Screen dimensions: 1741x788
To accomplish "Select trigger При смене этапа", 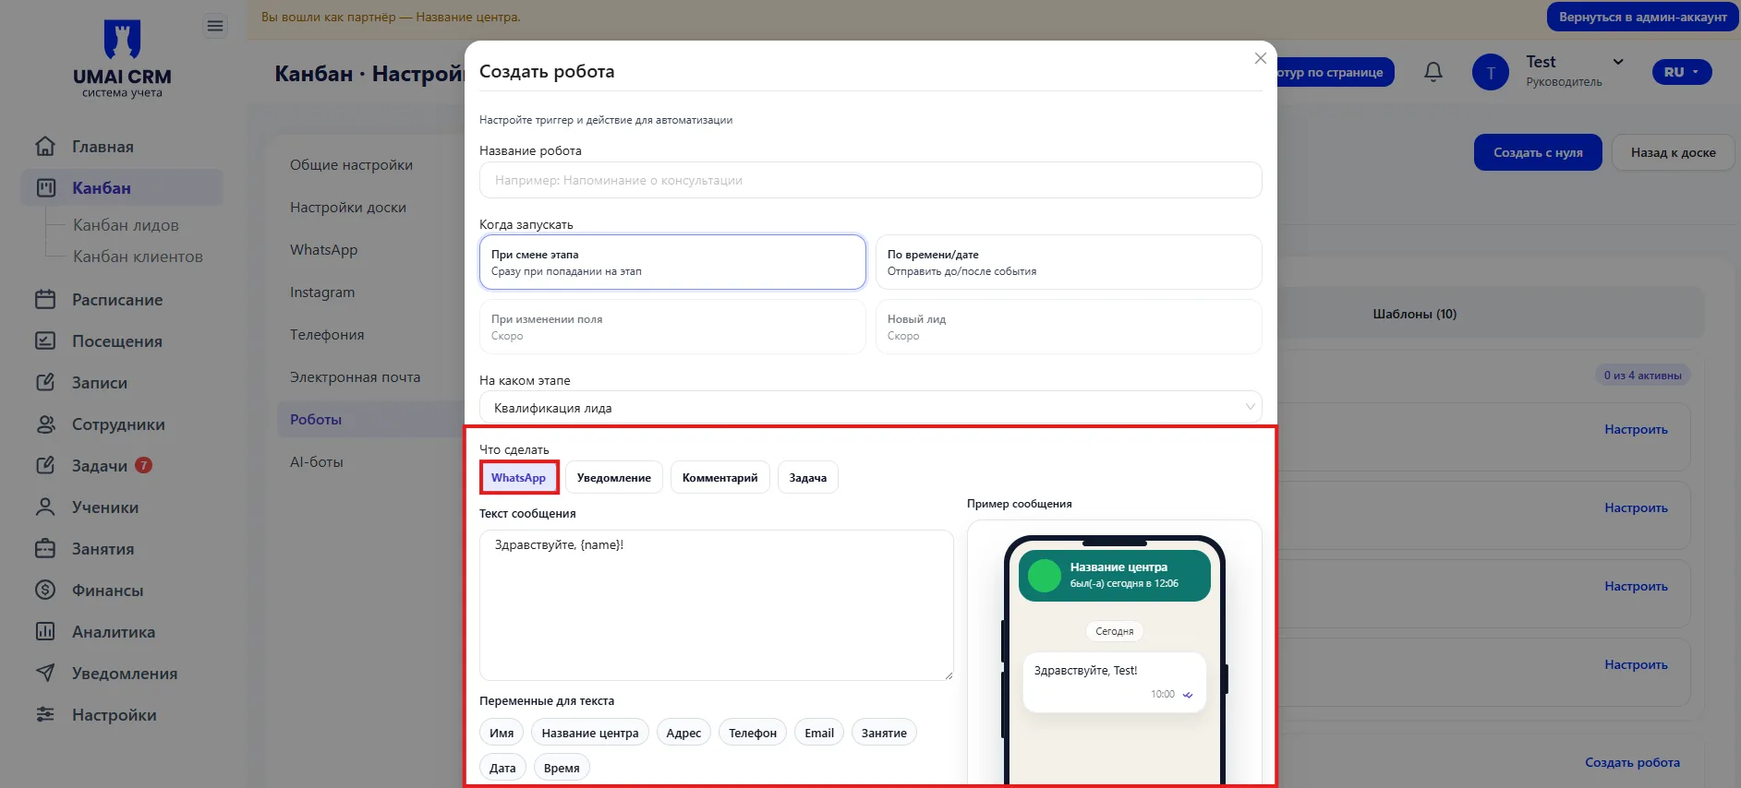I will pyautogui.click(x=672, y=262).
